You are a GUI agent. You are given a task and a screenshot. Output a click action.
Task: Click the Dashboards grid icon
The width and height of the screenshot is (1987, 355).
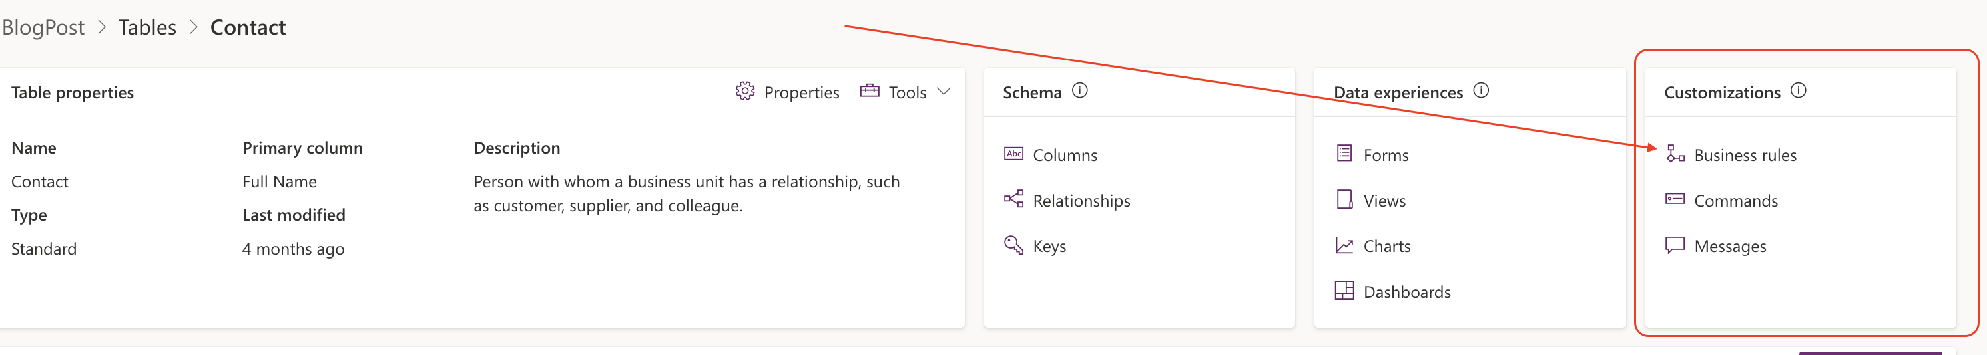(1344, 291)
